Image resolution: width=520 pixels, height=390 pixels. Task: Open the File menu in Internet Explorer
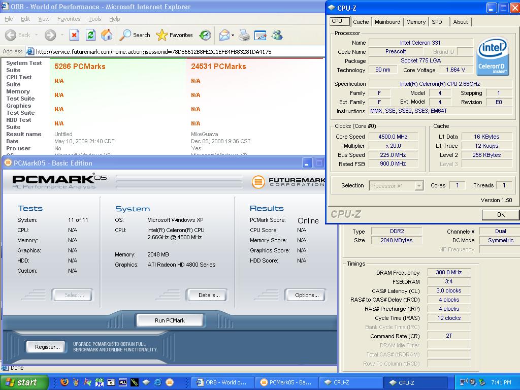coord(9,19)
